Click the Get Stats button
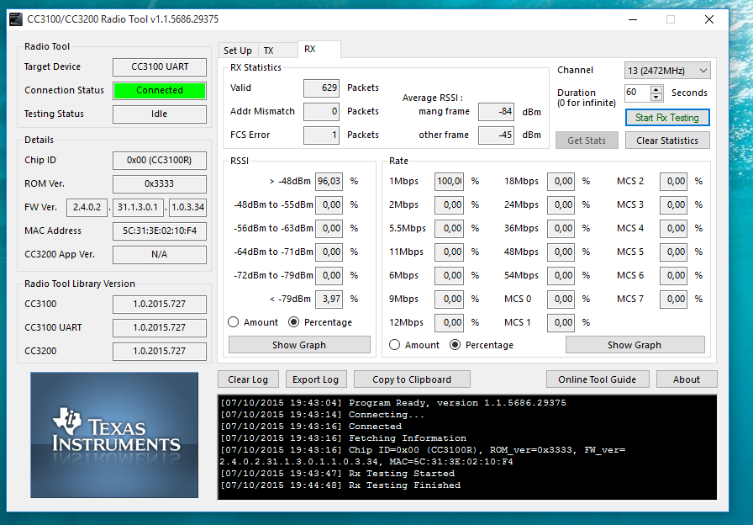Image resolution: width=753 pixels, height=525 pixels. [x=587, y=141]
